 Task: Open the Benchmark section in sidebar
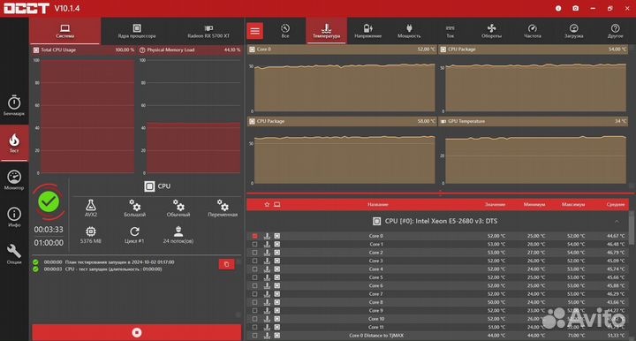pyautogui.click(x=14, y=105)
